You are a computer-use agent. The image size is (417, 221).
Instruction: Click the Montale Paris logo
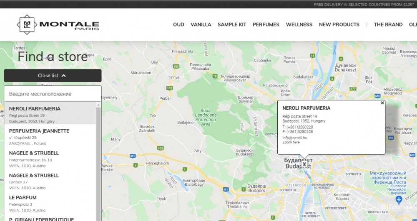click(58, 25)
